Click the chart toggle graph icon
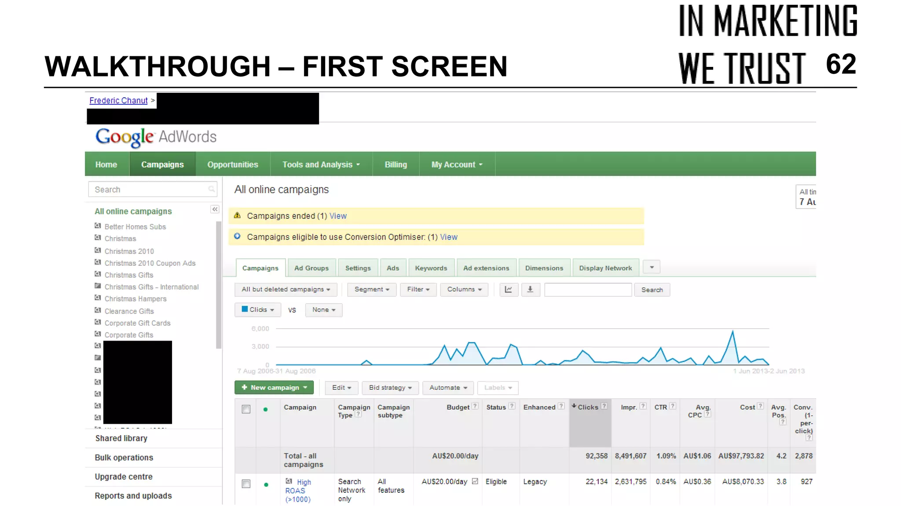901x506 pixels. pos(509,290)
